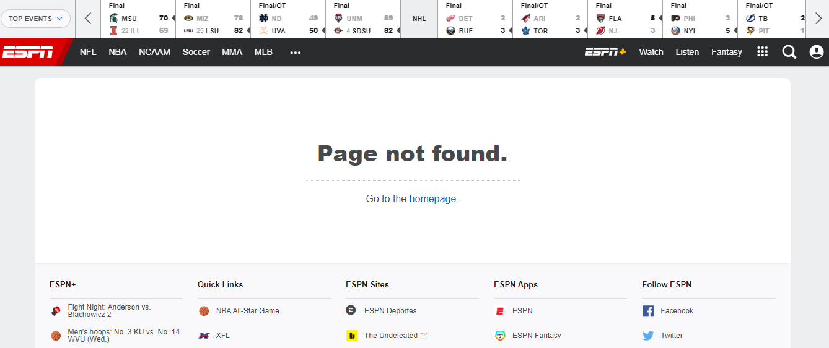Open the apps grid icon
Screen dimensions: 829x348
point(763,52)
